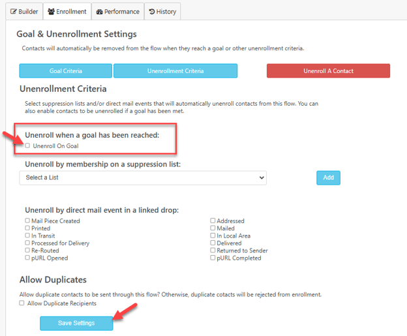Click the Performance gauge icon
Screen dimensions: 407x336
pos(99,12)
